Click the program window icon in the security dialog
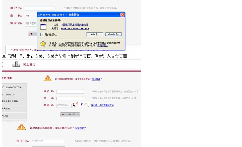 [x=43, y=27]
